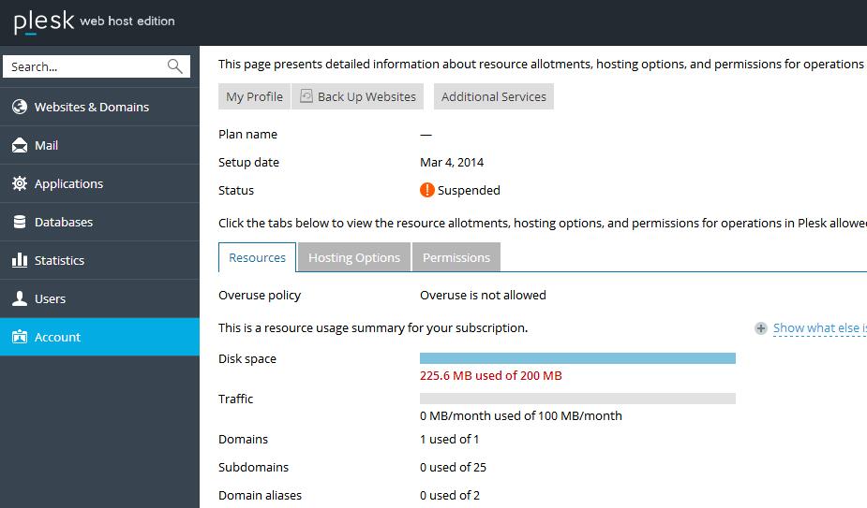Click the Databases cylinder icon

[20, 222]
